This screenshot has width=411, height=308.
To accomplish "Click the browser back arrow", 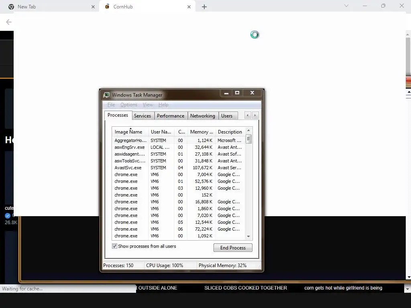I will pyautogui.click(x=9, y=22).
